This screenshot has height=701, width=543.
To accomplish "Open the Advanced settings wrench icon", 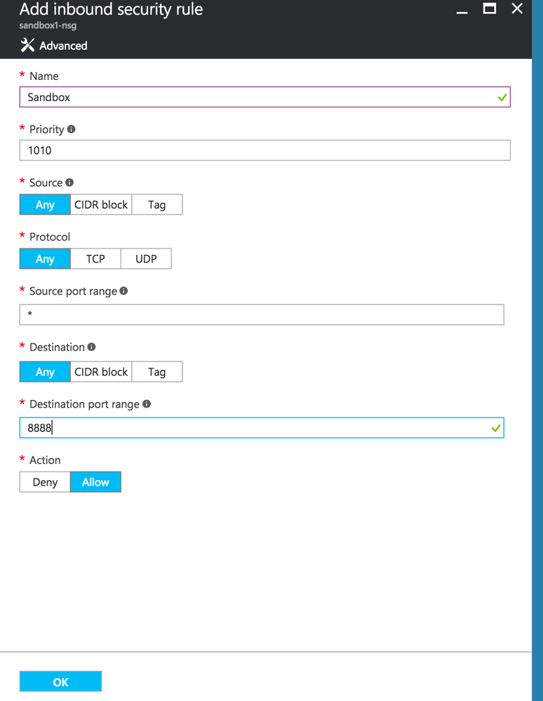I will point(28,46).
